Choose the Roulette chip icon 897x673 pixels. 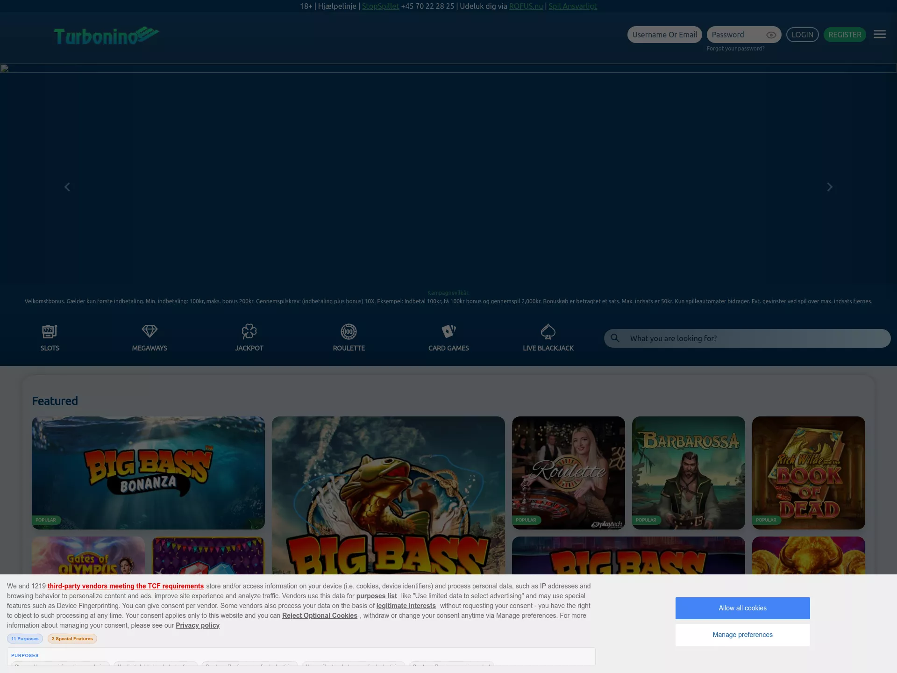(349, 331)
